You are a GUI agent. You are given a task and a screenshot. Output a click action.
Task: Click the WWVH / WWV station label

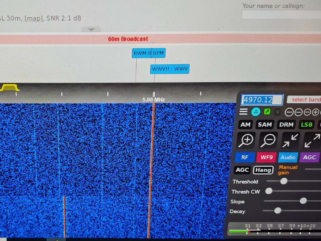tap(170, 69)
